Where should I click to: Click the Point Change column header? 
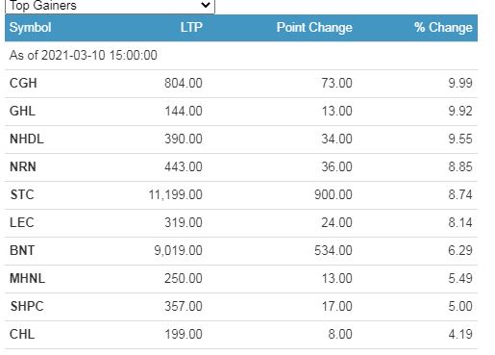314,28
